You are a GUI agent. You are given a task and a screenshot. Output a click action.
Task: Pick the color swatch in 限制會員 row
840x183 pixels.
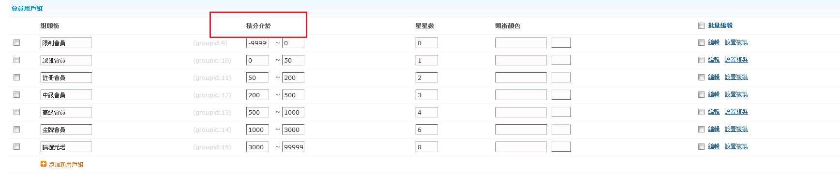point(561,43)
